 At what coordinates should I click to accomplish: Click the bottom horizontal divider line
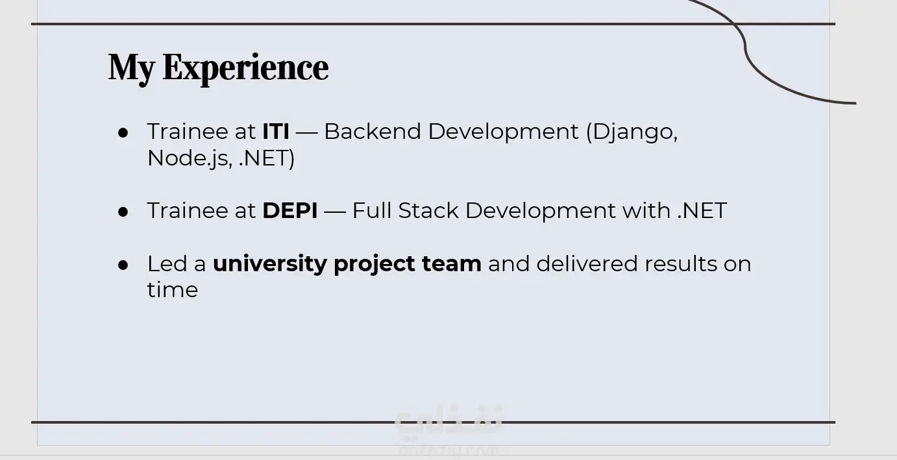[x=260, y=422]
